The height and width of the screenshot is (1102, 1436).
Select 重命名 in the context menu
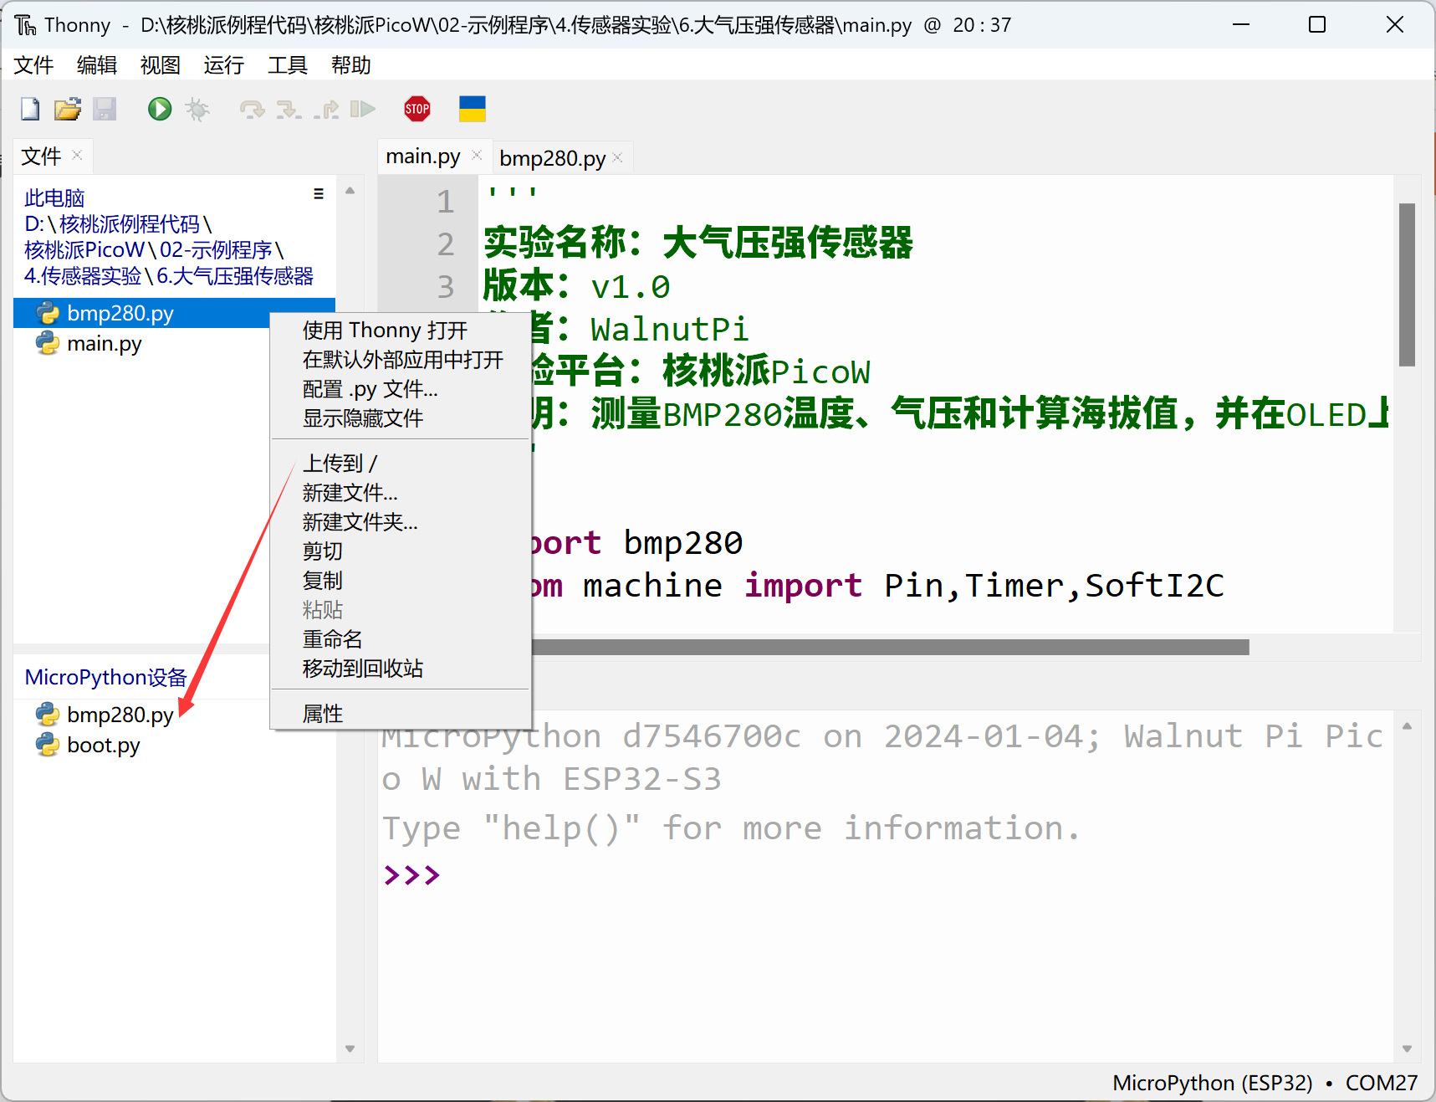point(332,638)
